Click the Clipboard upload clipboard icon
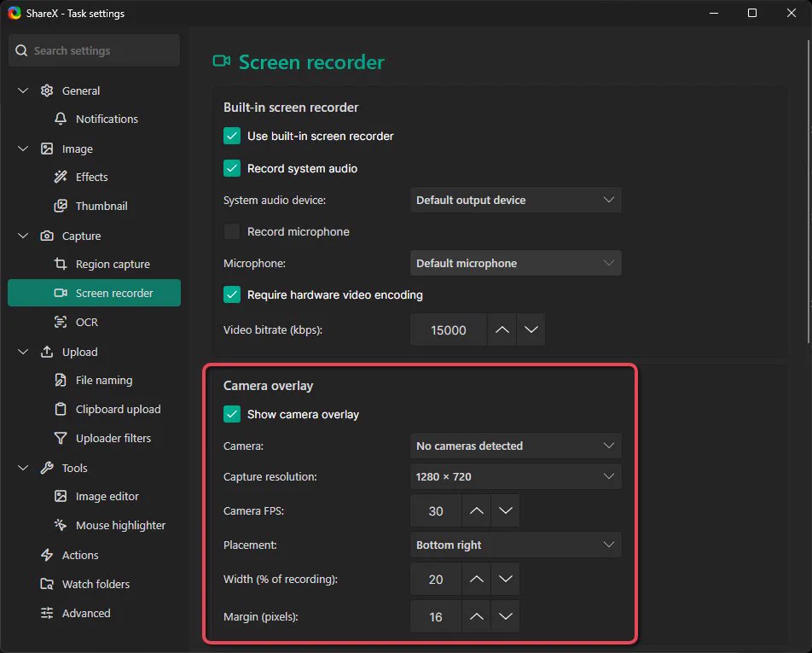The width and height of the screenshot is (812, 653). coord(61,409)
